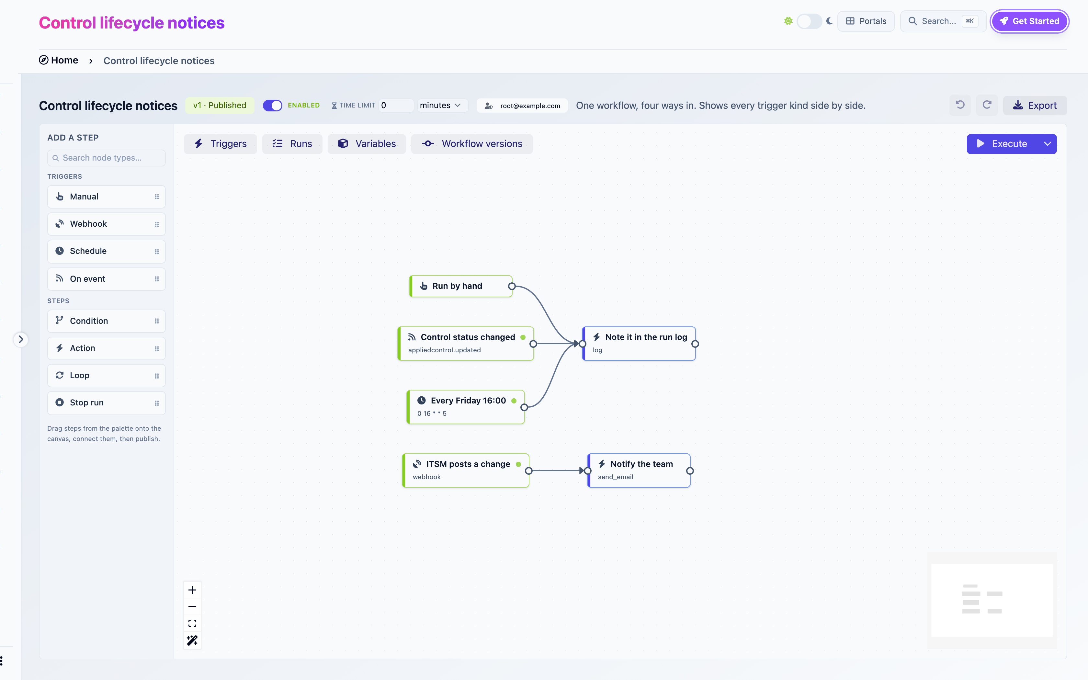Expand the collapsed sidebar chevron
The height and width of the screenshot is (680, 1088).
coord(21,340)
